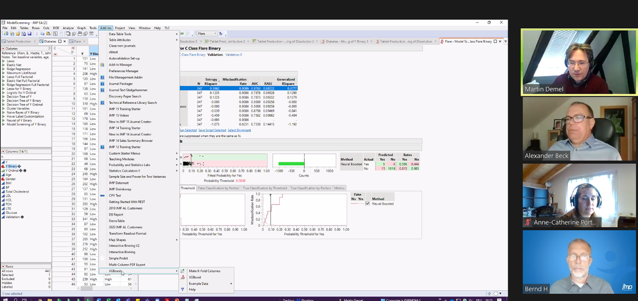Click the Y Binary nominal column icon
This screenshot has height=301, width=638.
[x=3, y=166]
